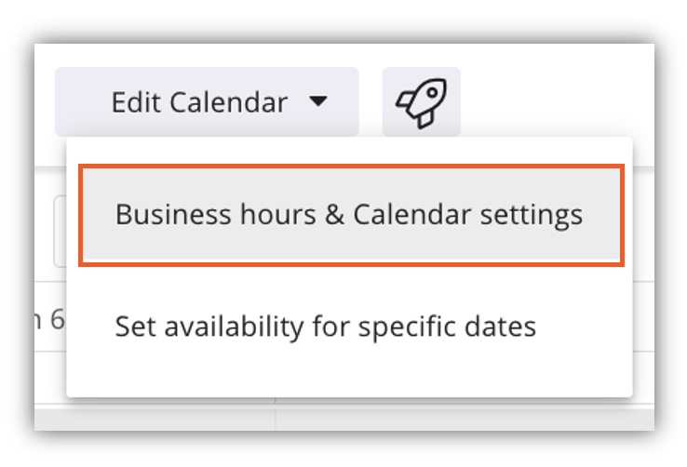687x467 pixels.
Task: Click the gray rocket toolbar button
Action: pos(421,102)
